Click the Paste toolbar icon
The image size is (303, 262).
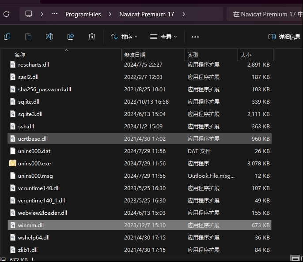[28, 37]
